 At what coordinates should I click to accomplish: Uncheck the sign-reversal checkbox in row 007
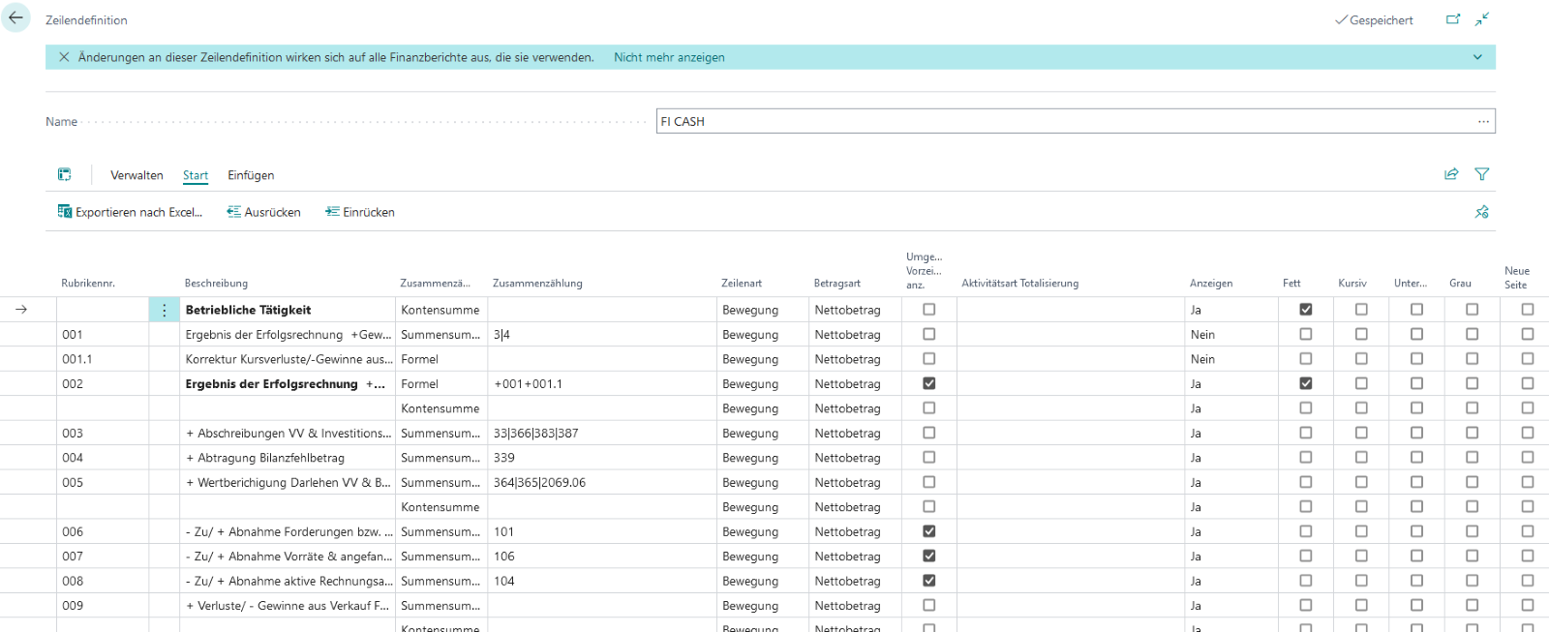click(x=929, y=556)
